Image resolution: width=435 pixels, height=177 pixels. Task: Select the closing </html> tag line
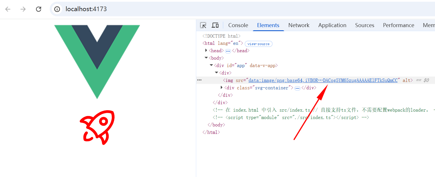(x=211, y=132)
